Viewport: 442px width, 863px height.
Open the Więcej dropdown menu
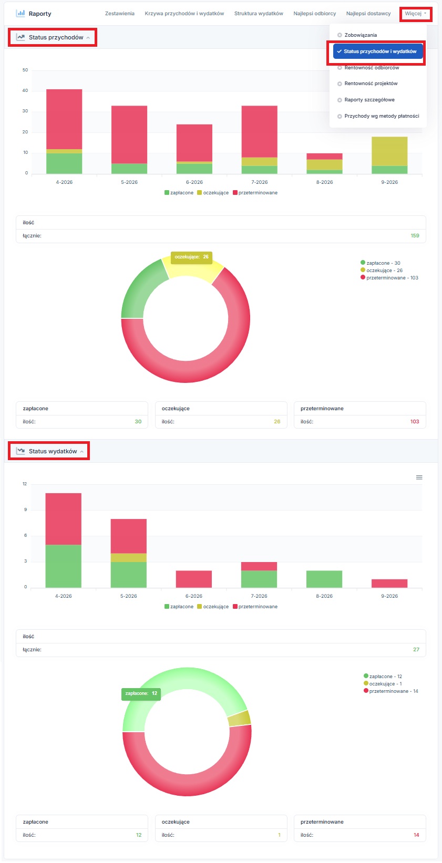(415, 14)
